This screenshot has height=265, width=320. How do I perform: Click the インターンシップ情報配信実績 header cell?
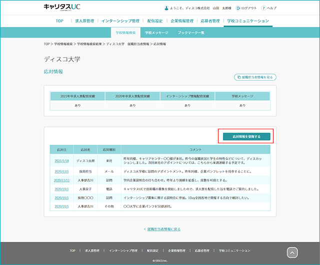coord(187,96)
